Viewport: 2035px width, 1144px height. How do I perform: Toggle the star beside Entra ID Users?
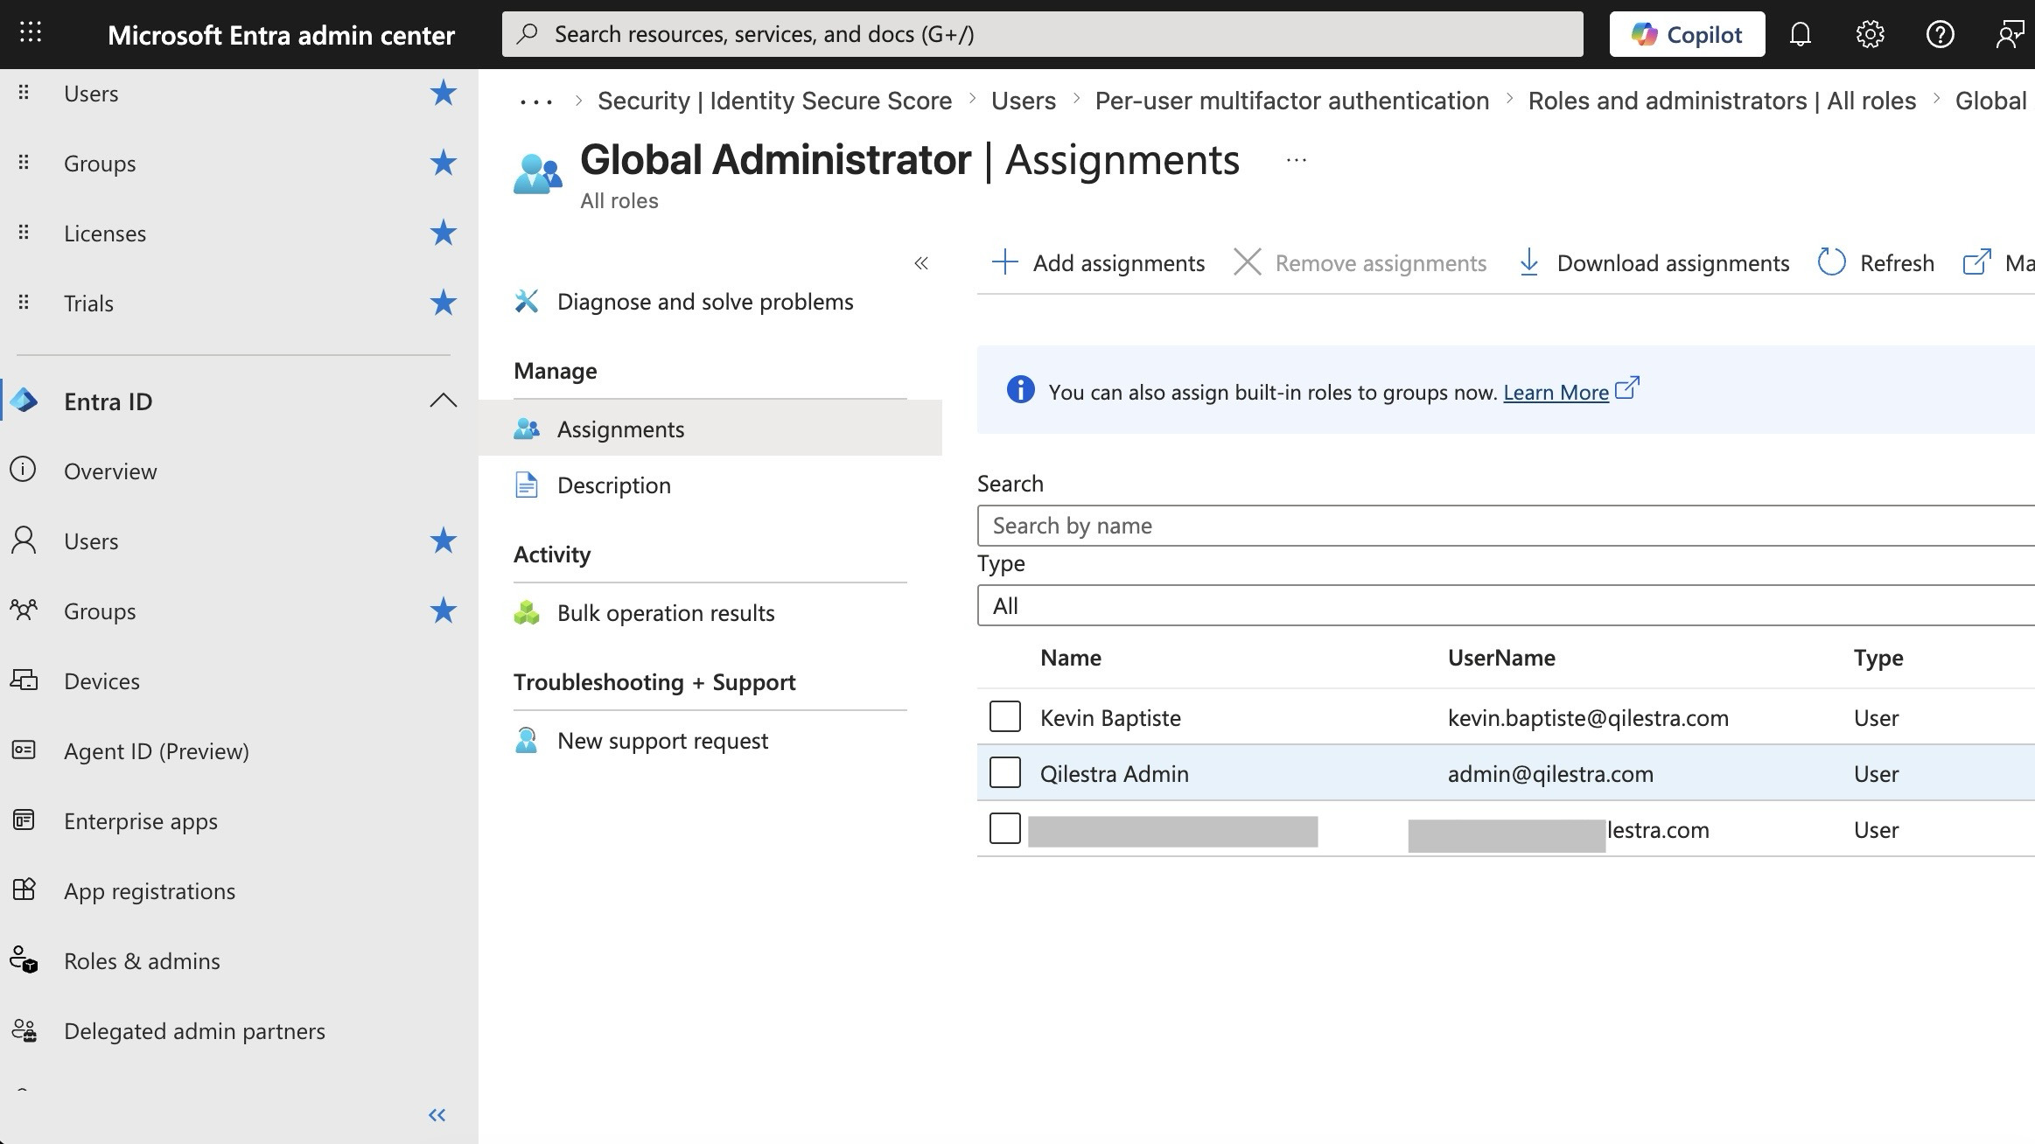[444, 541]
